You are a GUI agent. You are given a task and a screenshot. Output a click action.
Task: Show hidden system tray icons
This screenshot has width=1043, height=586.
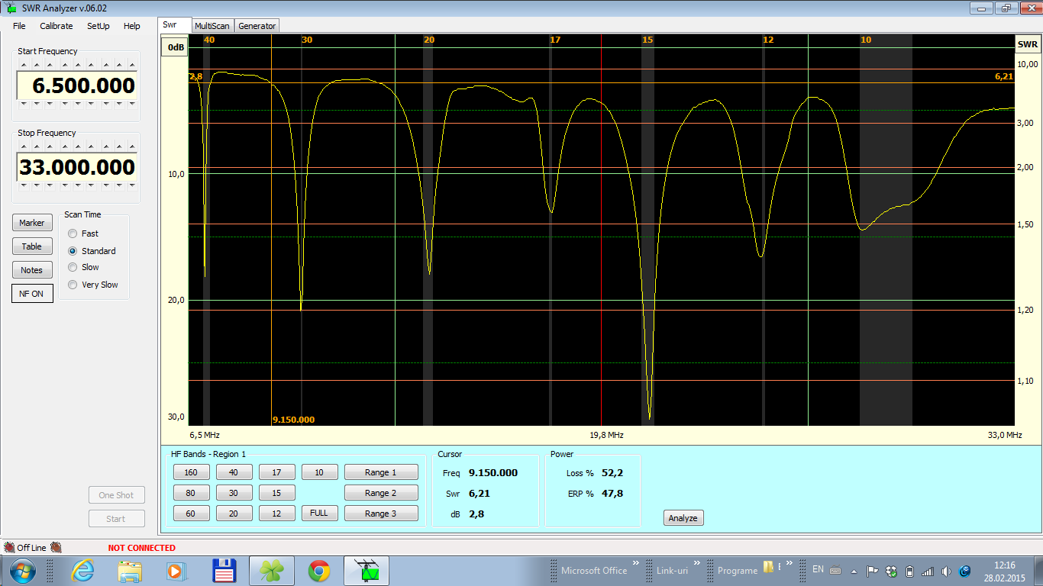coord(854,571)
